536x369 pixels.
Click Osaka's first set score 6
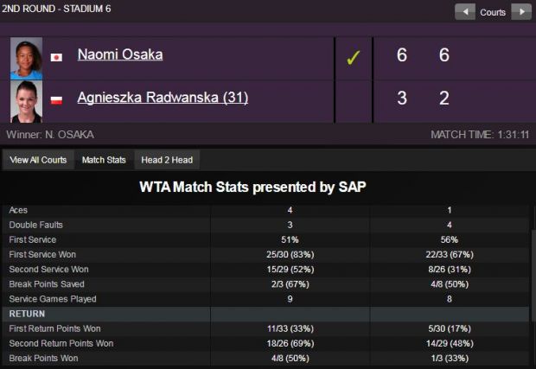[402, 55]
